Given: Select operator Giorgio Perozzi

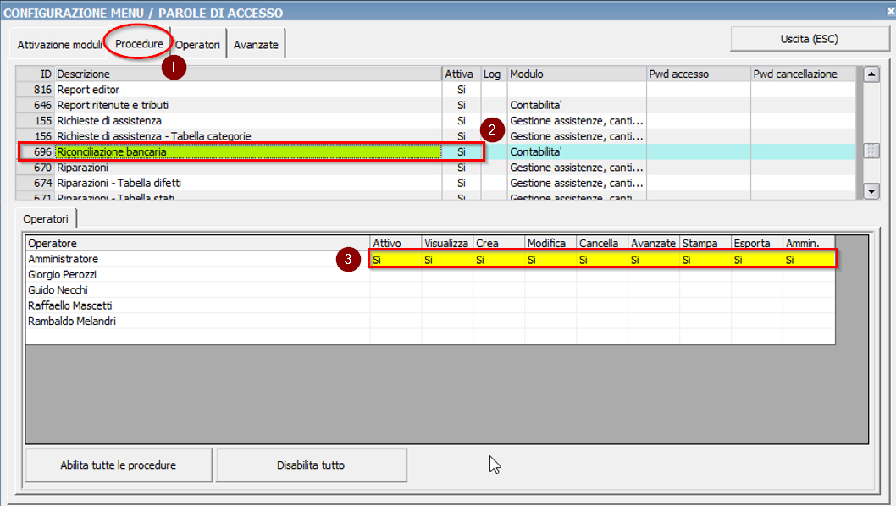Looking at the screenshot, I should click(x=196, y=275).
